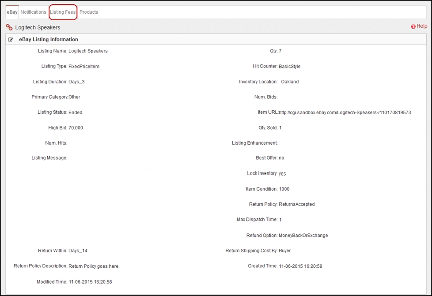Select the text Return Policy goes here.
Viewport: 432px width, 296px height.
click(x=94, y=266)
